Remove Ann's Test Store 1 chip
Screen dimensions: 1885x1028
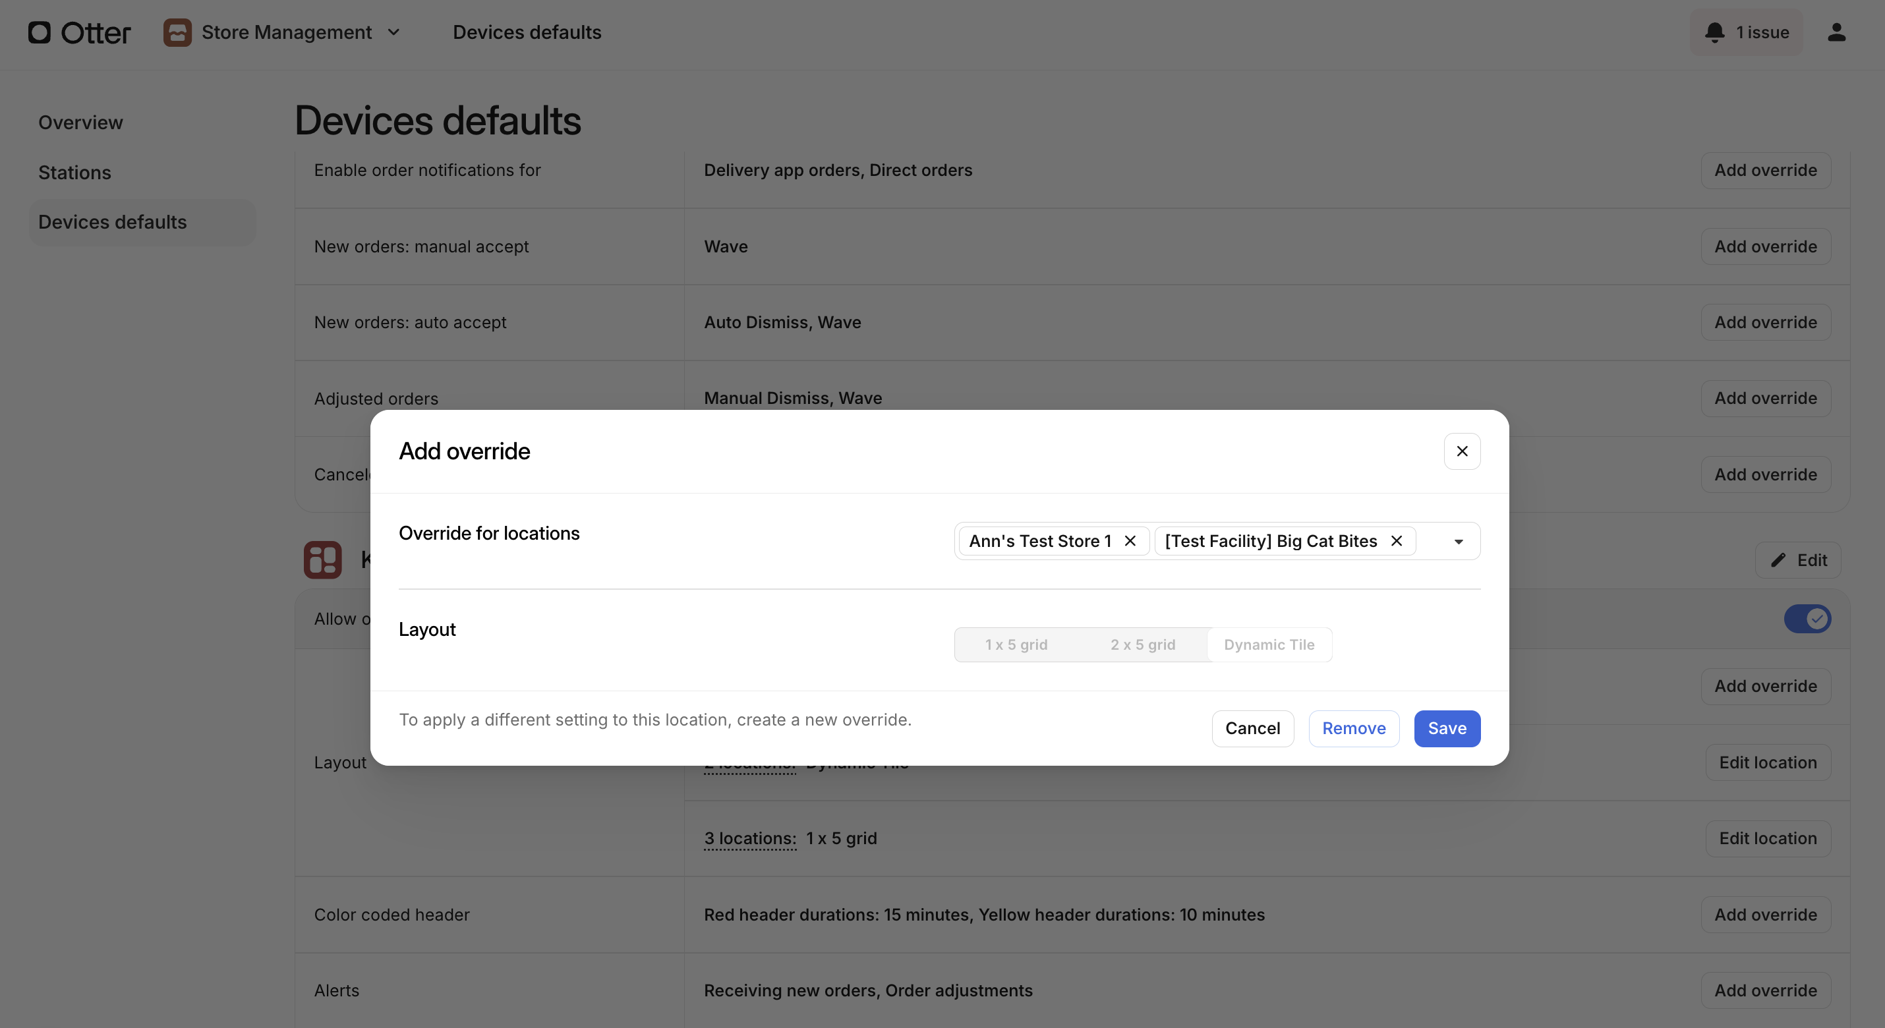1130,541
